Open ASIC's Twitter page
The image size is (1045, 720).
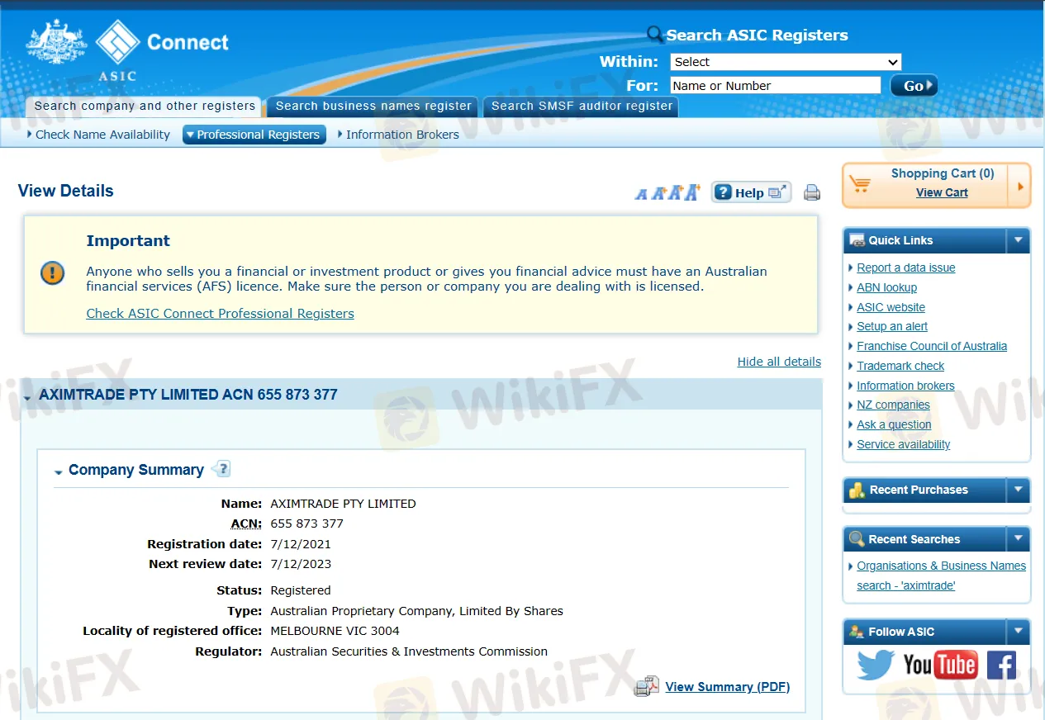[x=876, y=665]
